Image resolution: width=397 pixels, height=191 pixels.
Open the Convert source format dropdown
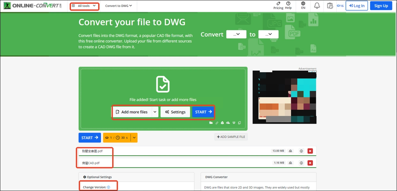tap(236, 34)
